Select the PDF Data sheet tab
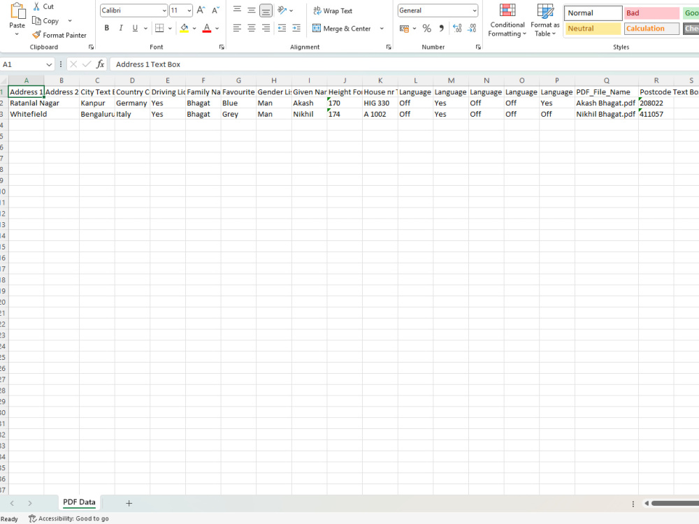The image size is (699, 524). coord(79,502)
